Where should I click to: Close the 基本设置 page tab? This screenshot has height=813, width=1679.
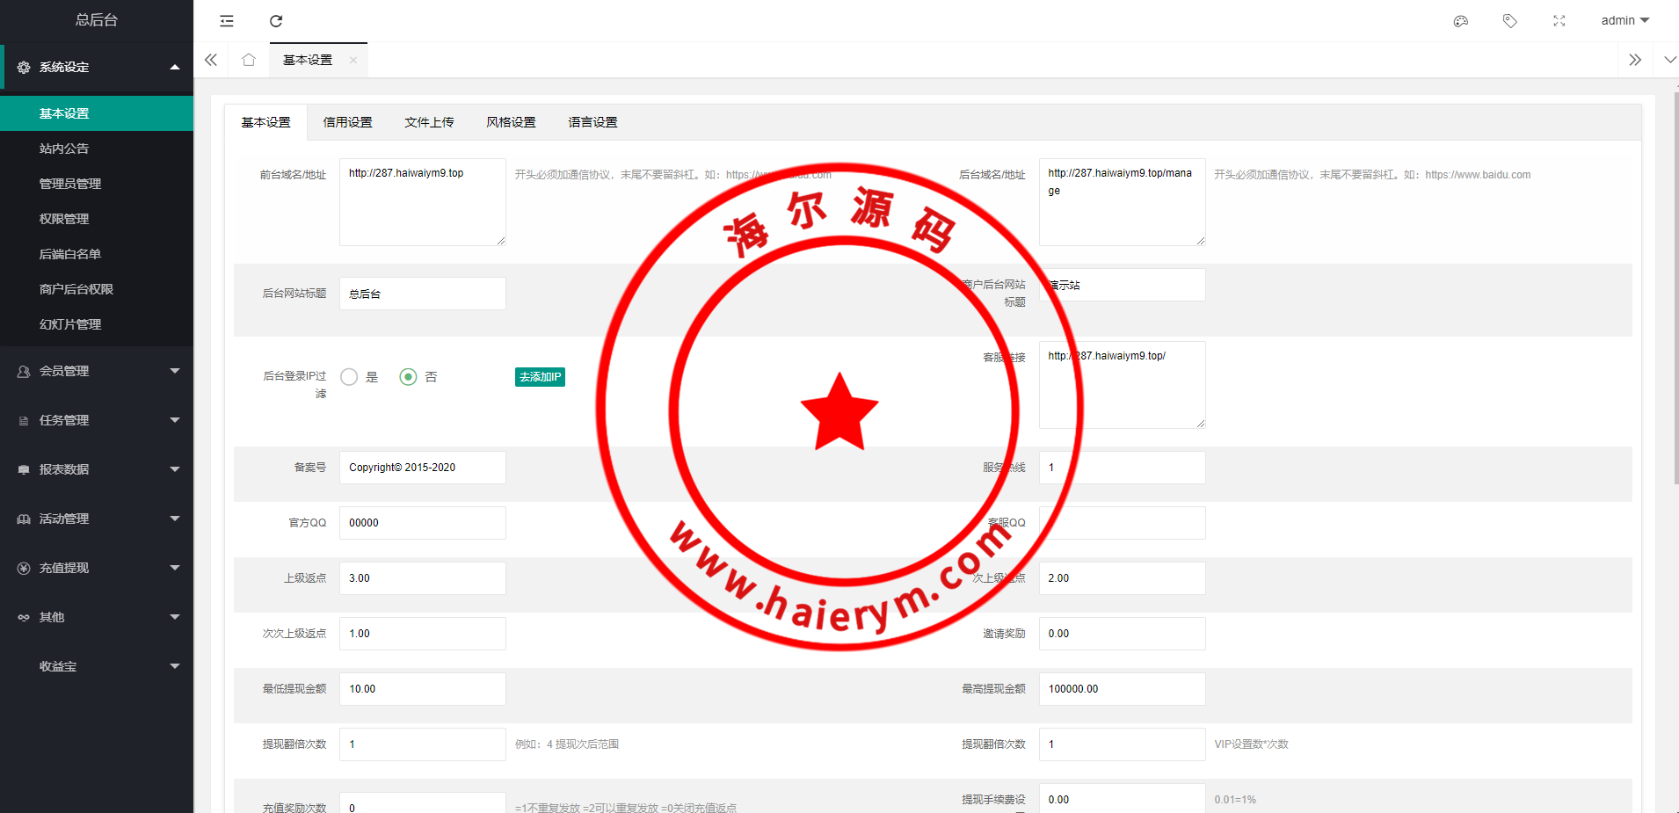pyautogui.click(x=353, y=61)
